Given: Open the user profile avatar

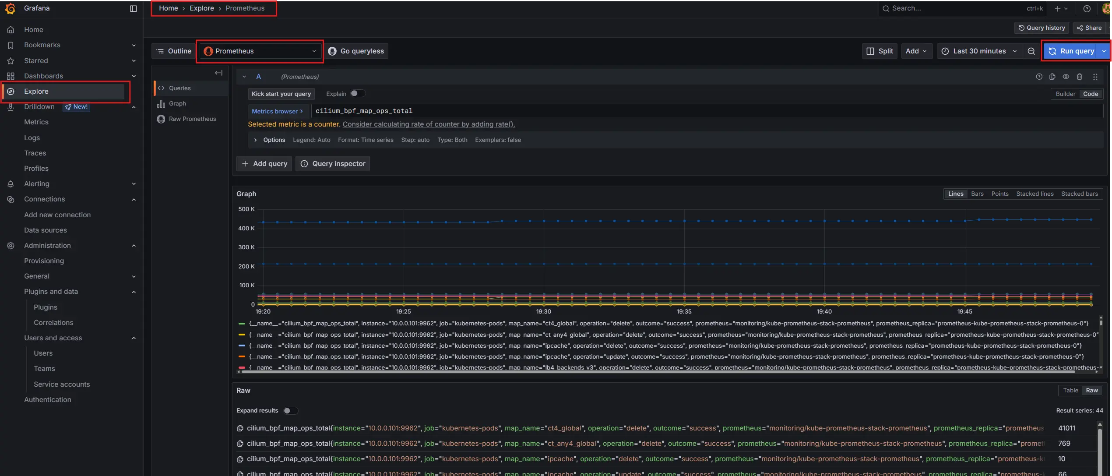Looking at the screenshot, I should (x=1106, y=8).
